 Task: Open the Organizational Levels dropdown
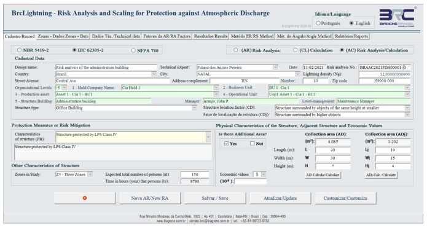point(65,88)
